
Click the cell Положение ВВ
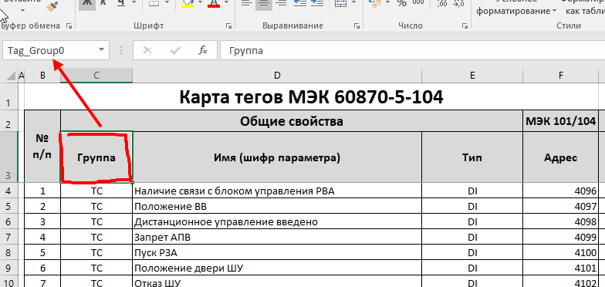click(277, 207)
